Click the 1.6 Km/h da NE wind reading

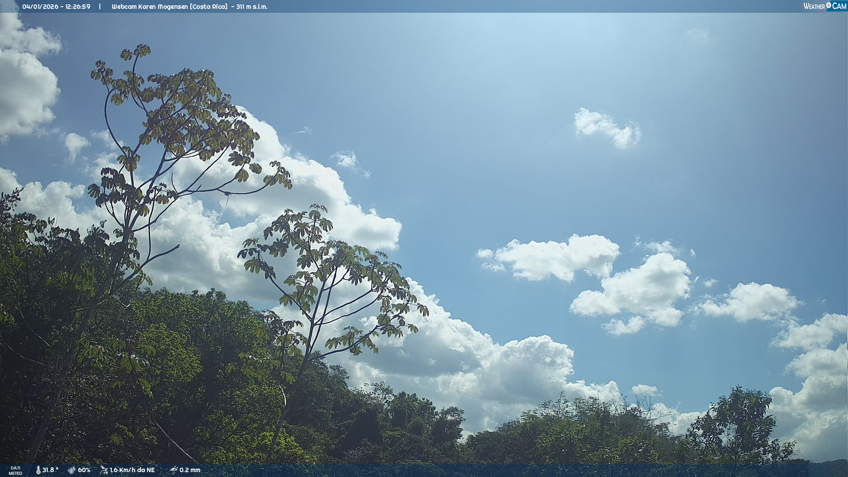point(132,470)
